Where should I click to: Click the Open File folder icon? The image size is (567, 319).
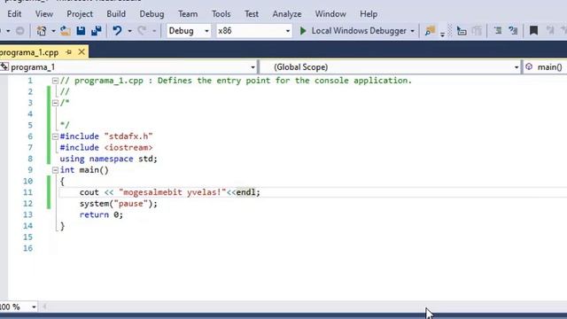pyautogui.click(x=66, y=31)
